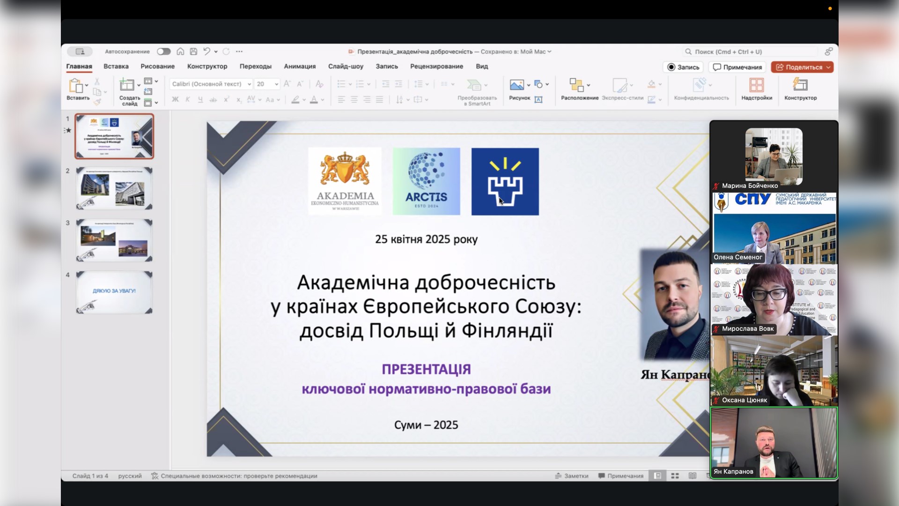Click the Center align icon
The image size is (899, 506).
pos(354,99)
